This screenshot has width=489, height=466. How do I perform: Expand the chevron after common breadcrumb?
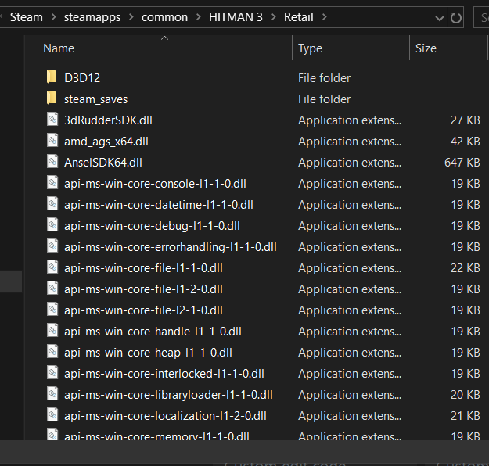(199, 17)
